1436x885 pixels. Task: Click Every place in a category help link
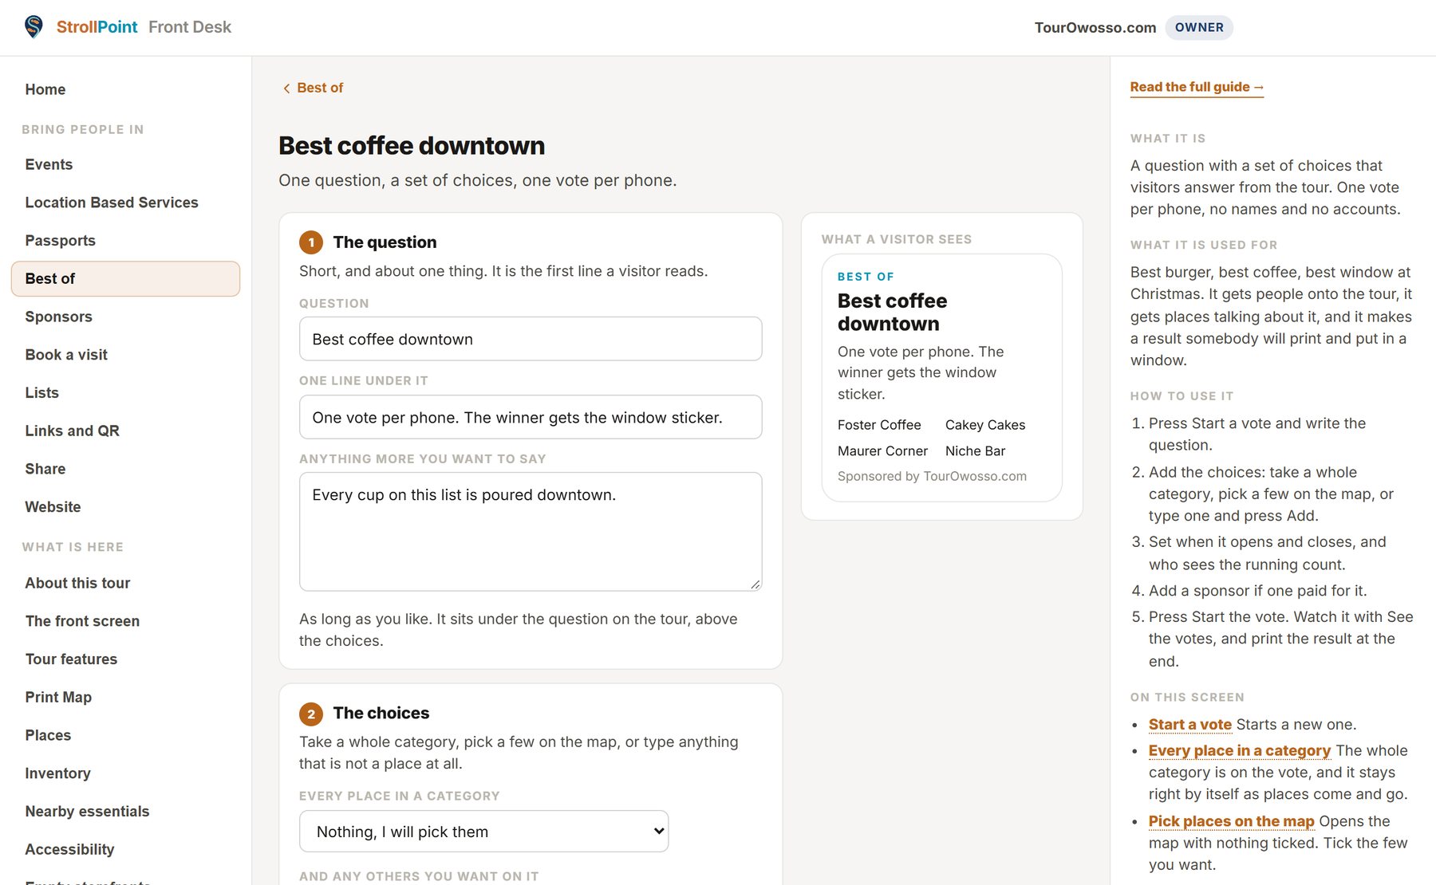tap(1239, 750)
